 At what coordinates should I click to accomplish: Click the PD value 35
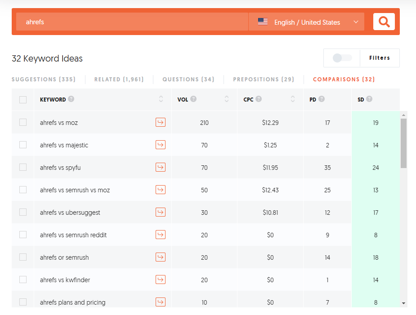pos(327,168)
